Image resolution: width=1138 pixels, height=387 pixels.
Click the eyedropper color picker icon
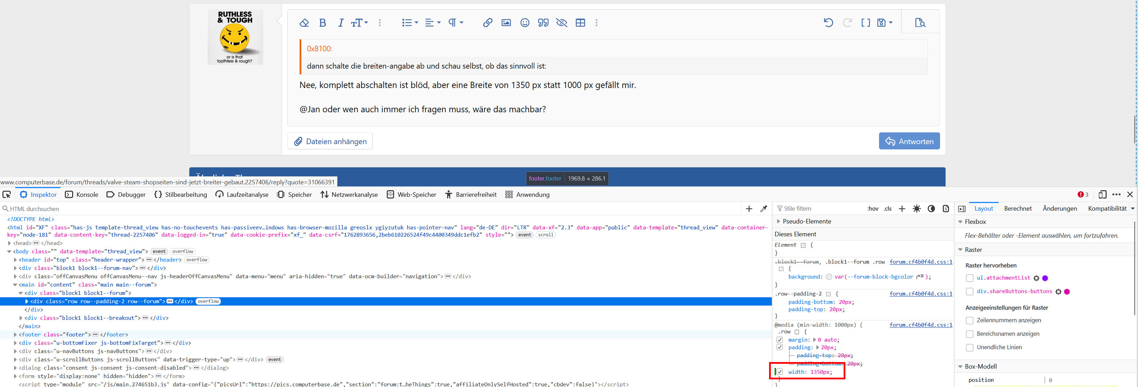(764, 209)
